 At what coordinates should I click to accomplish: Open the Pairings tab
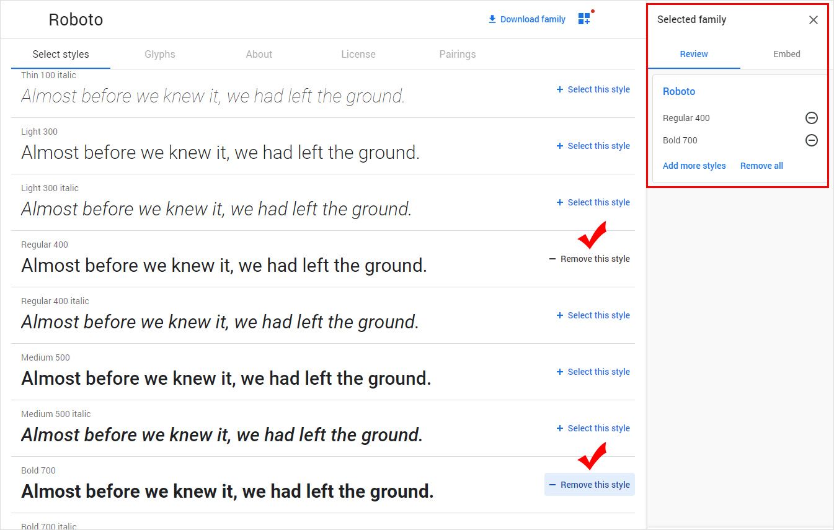pos(458,54)
